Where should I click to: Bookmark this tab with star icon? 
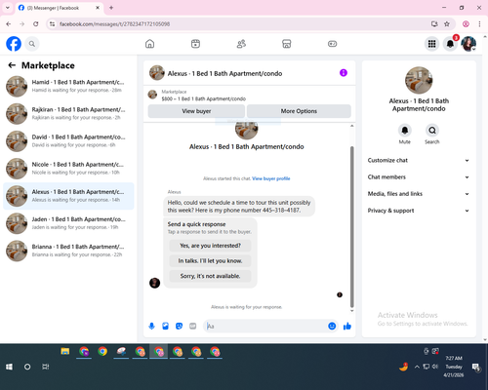pyautogui.click(x=447, y=23)
